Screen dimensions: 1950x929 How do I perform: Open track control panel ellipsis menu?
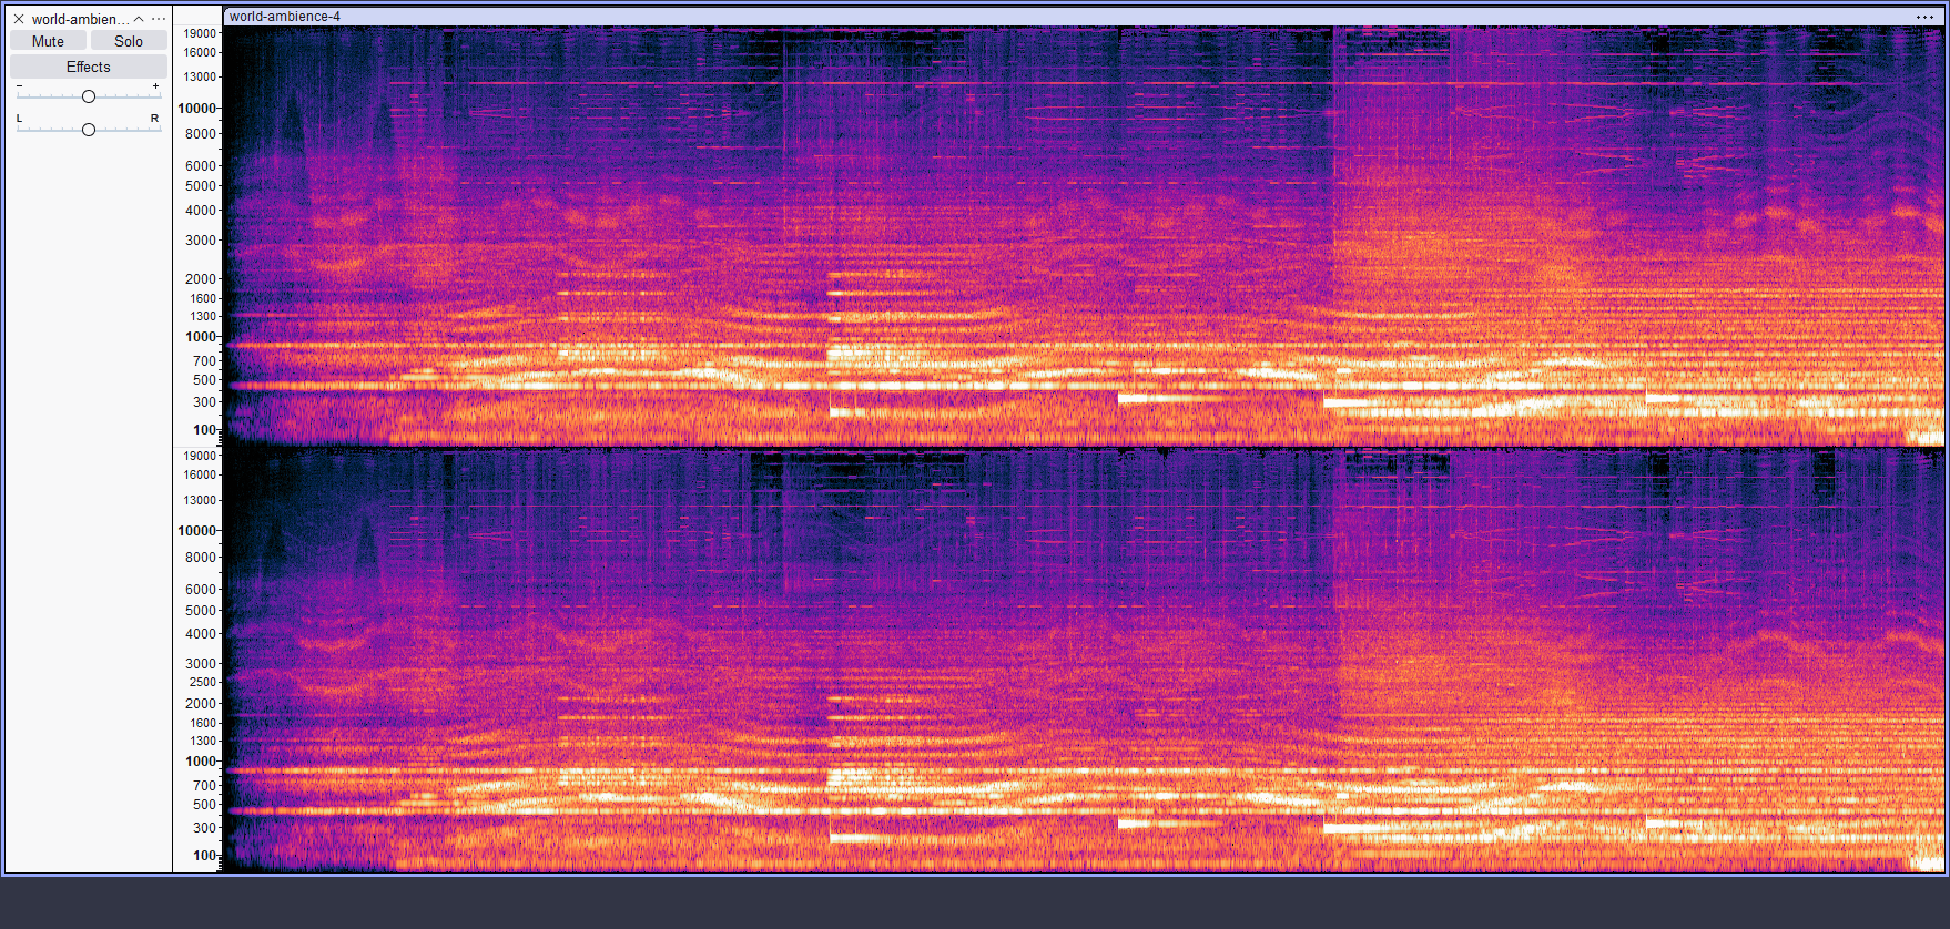(158, 19)
